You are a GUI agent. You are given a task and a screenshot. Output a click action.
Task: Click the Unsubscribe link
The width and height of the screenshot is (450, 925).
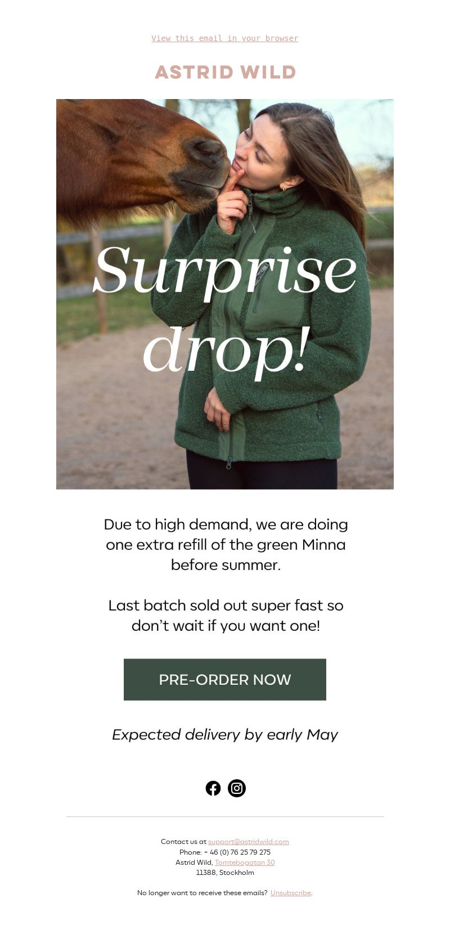pyautogui.click(x=291, y=893)
